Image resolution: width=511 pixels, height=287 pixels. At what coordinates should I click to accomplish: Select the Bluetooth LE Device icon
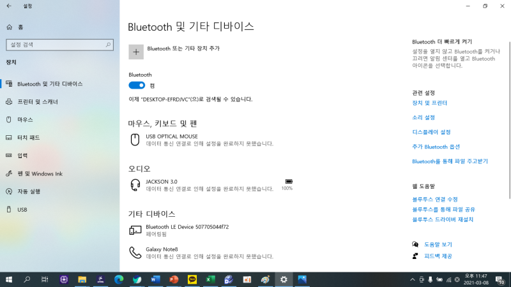135,230
